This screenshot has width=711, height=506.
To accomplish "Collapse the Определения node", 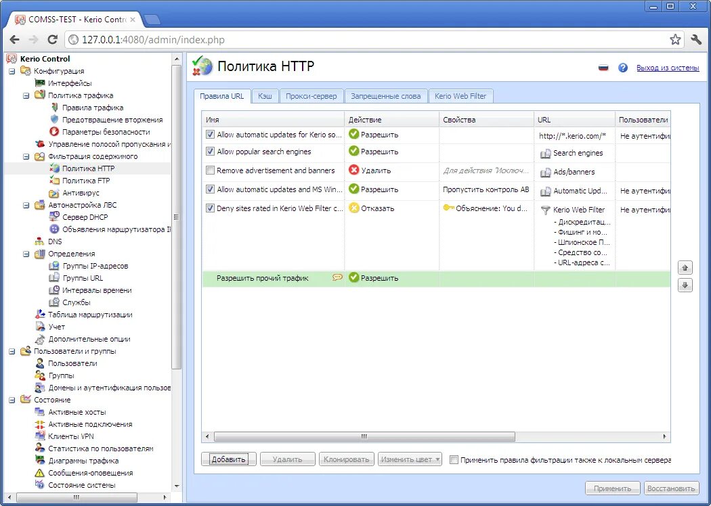I will click(26, 254).
